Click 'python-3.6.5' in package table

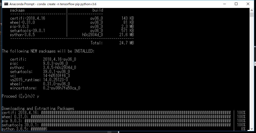[22, 35]
